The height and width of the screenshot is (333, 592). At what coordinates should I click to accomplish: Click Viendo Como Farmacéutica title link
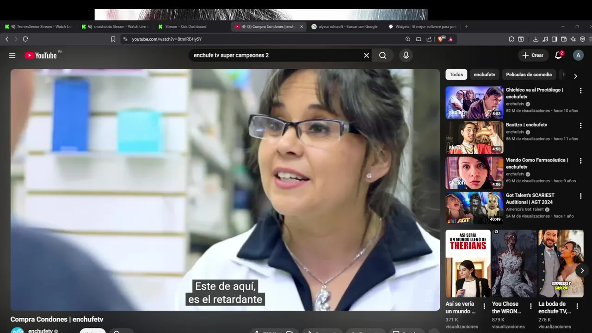point(537,163)
